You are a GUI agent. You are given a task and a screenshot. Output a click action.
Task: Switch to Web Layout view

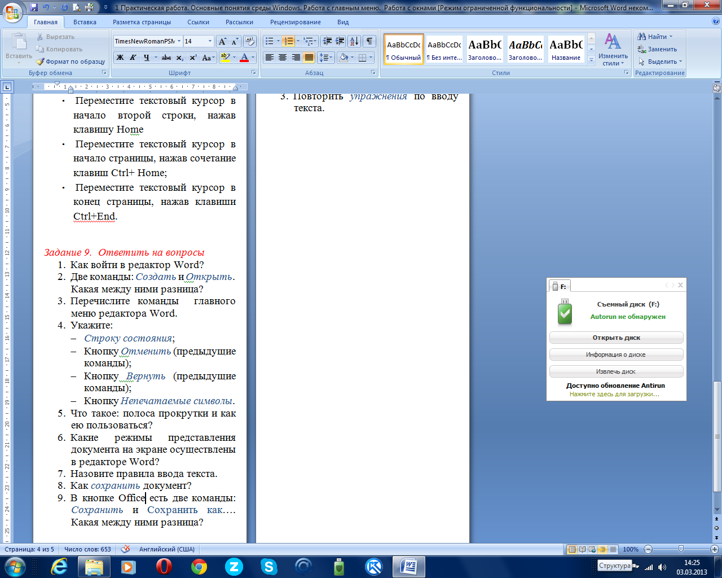pos(592,549)
